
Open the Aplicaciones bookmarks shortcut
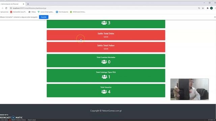click(4, 12)
